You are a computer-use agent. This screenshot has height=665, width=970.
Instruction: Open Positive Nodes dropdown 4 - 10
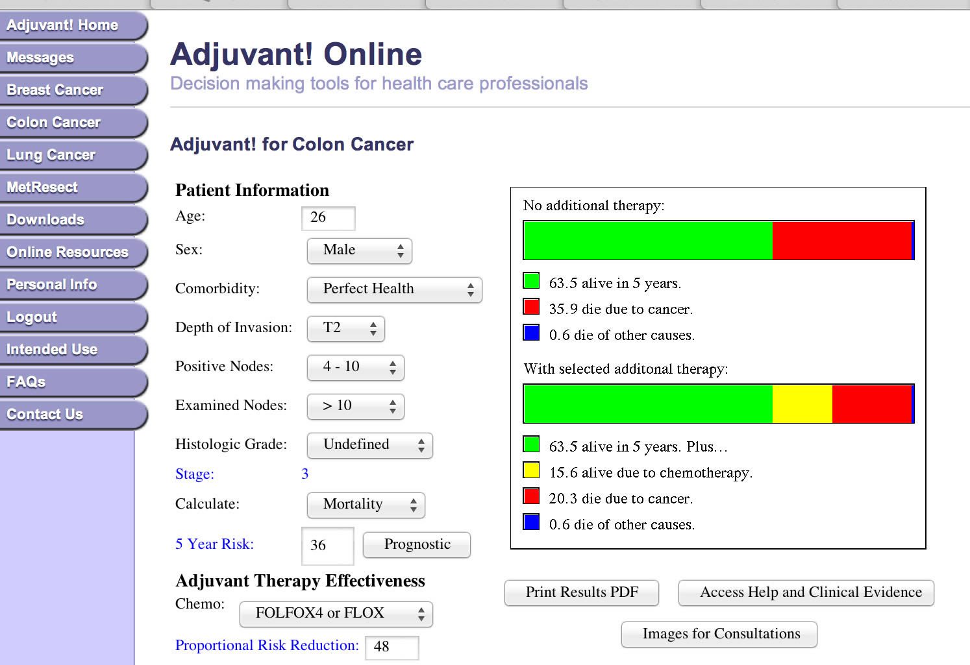(x=356, y=367)
